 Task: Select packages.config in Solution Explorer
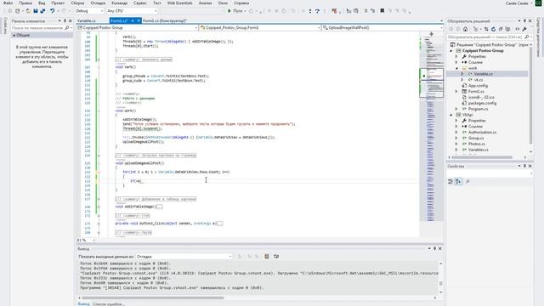482,103
